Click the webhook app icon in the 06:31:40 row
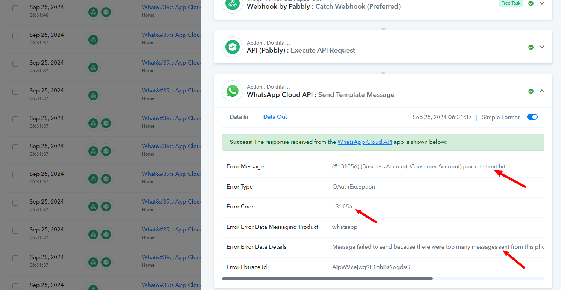The image size is (561, 290). [x=94, y=12]
